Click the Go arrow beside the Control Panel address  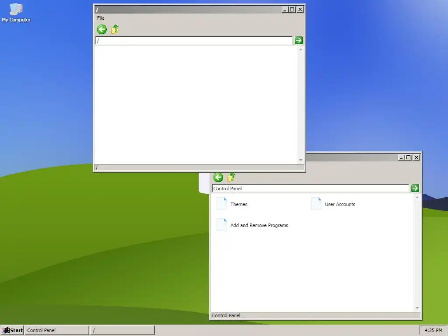(415, 188)
